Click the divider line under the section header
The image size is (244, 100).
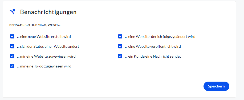tap(119, 29)
